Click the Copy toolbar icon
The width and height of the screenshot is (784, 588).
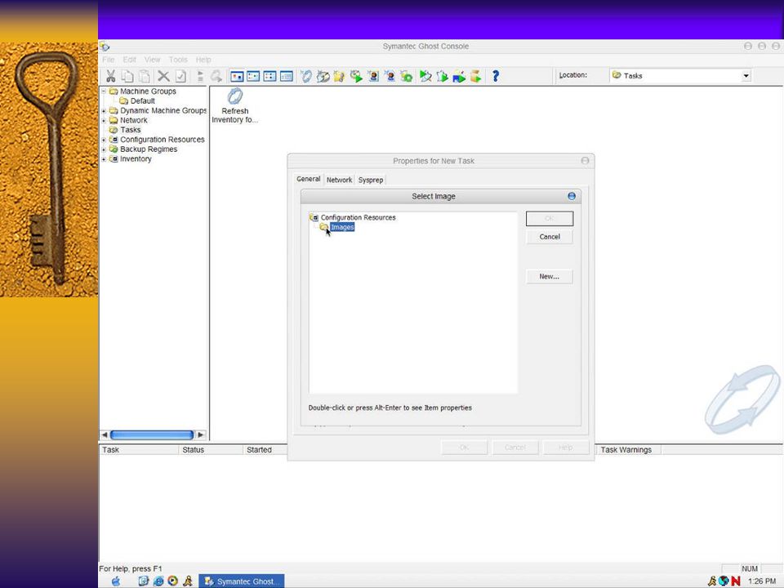click(127, 76)
